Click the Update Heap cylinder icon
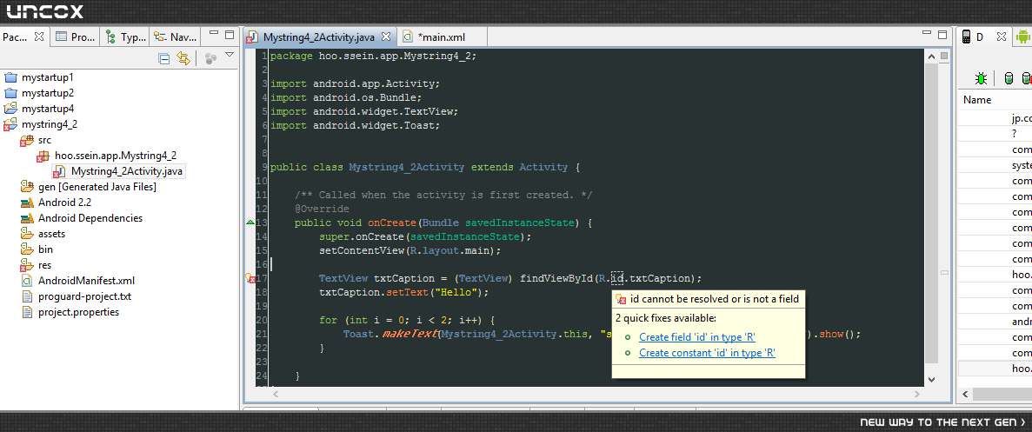The image size is (1032, 432). [1009, 79]
